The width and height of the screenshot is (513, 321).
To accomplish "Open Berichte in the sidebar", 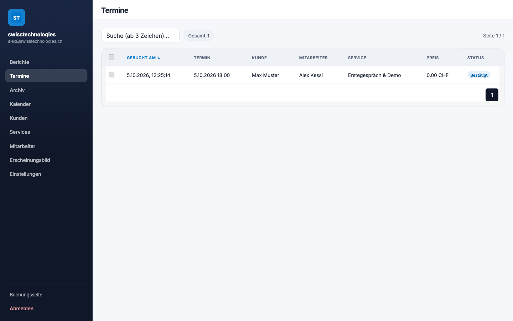I will point(46,62).
